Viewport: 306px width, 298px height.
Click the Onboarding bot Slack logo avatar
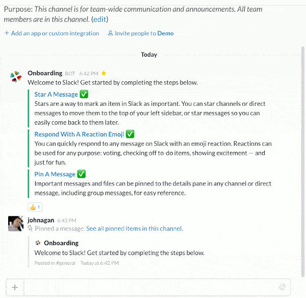pos(16,77)
